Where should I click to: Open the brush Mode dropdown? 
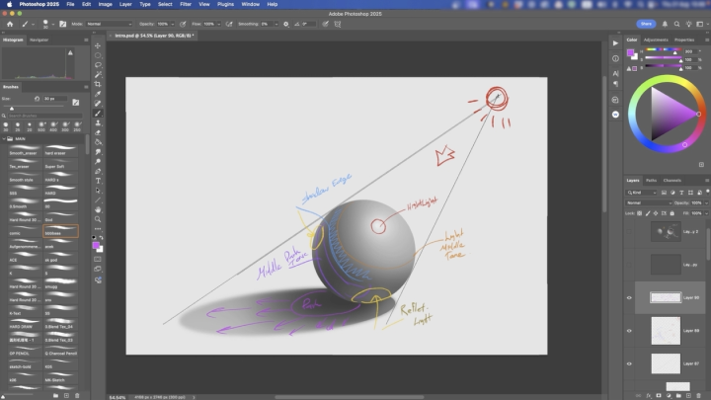click(109, 23)
